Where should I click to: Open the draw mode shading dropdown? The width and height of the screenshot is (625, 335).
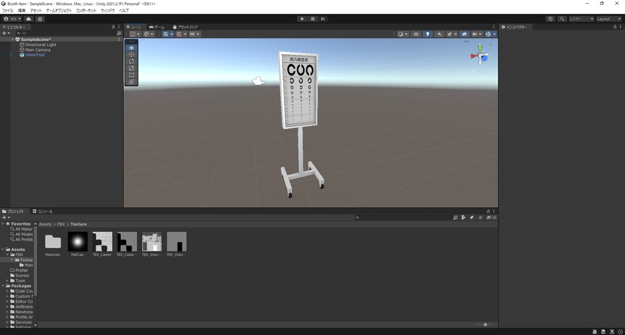tap(403, 34)
